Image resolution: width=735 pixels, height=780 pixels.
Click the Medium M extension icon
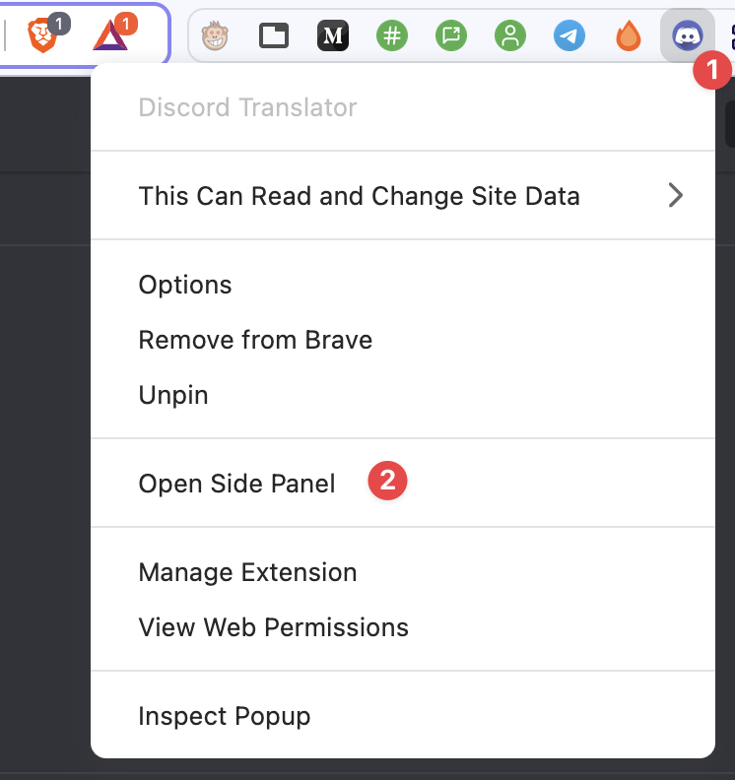pos(333,35)
